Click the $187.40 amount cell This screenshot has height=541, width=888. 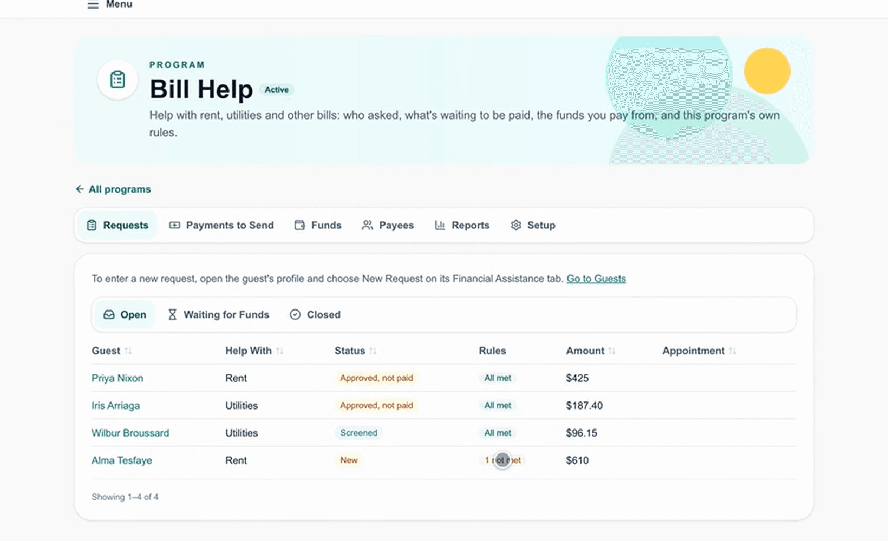pos(584,406)
